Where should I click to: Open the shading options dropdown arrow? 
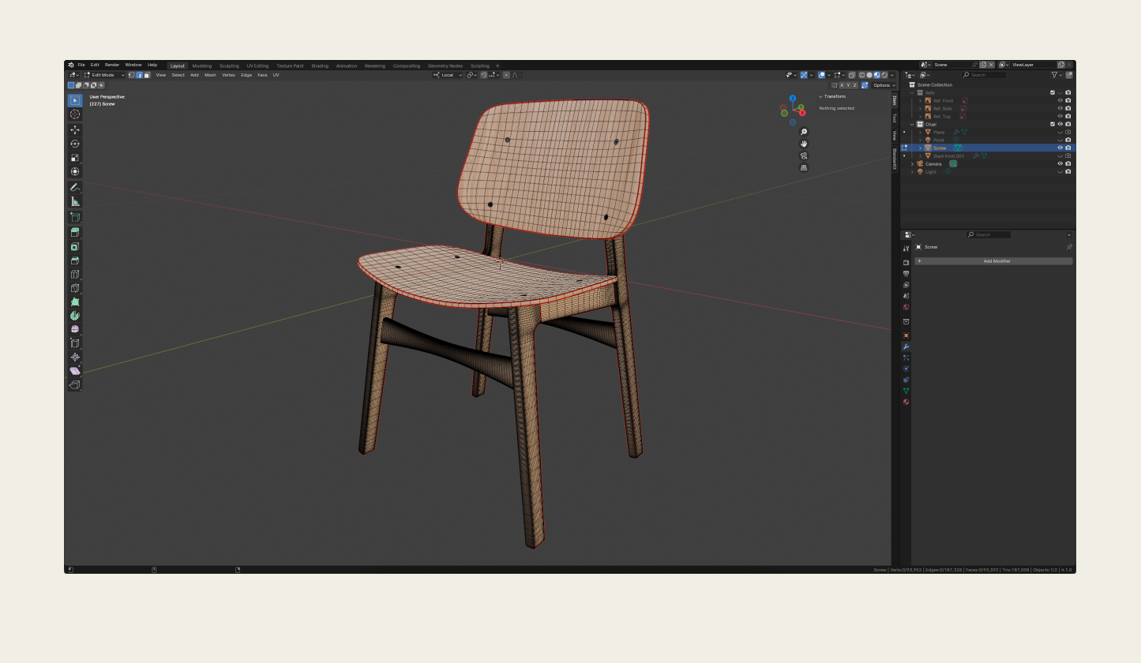coord(892,75)
